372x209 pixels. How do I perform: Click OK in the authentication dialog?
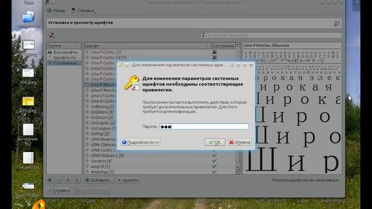[214, 142]
